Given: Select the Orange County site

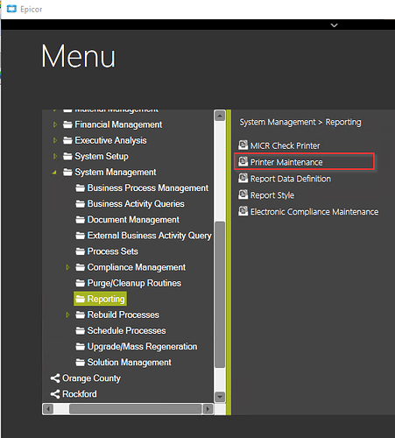Looking at the screenshot, I should (91, 378).
